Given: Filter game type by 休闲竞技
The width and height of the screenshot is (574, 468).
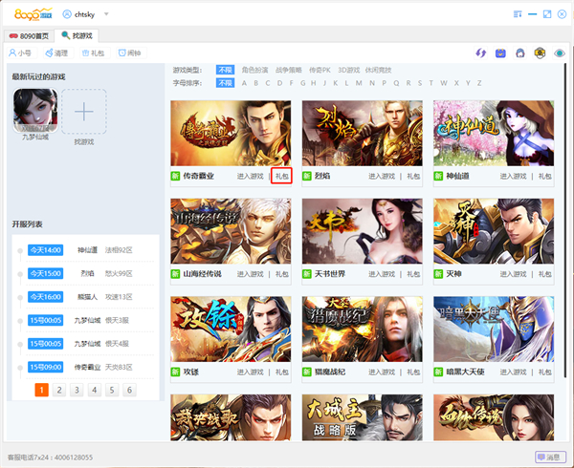Looking at the screenshot, I should point(378,70).
